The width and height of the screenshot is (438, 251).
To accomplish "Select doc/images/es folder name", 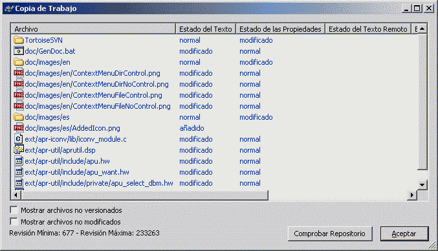I will point(47,117).
